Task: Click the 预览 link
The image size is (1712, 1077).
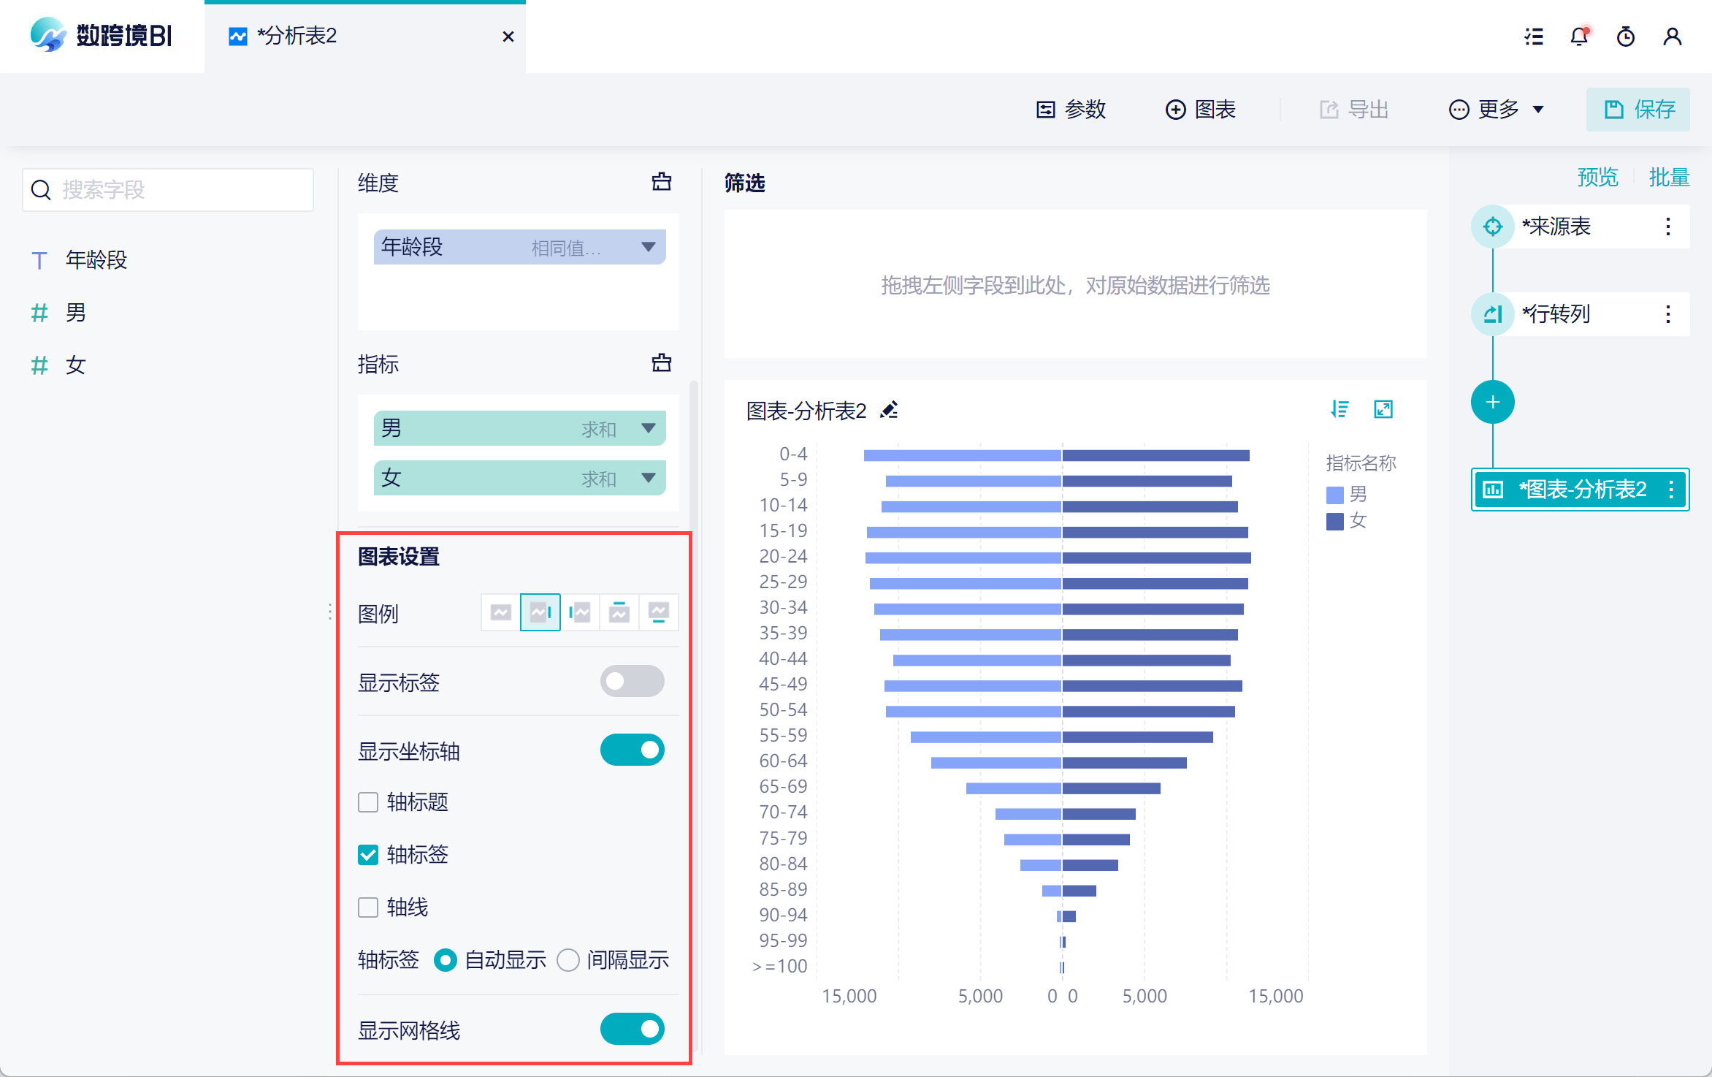Action: (1597, 178)
